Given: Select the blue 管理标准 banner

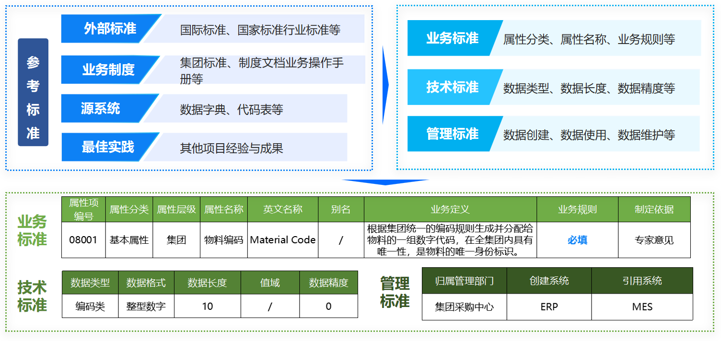Looking at the screenshot, I should [452, 134].
